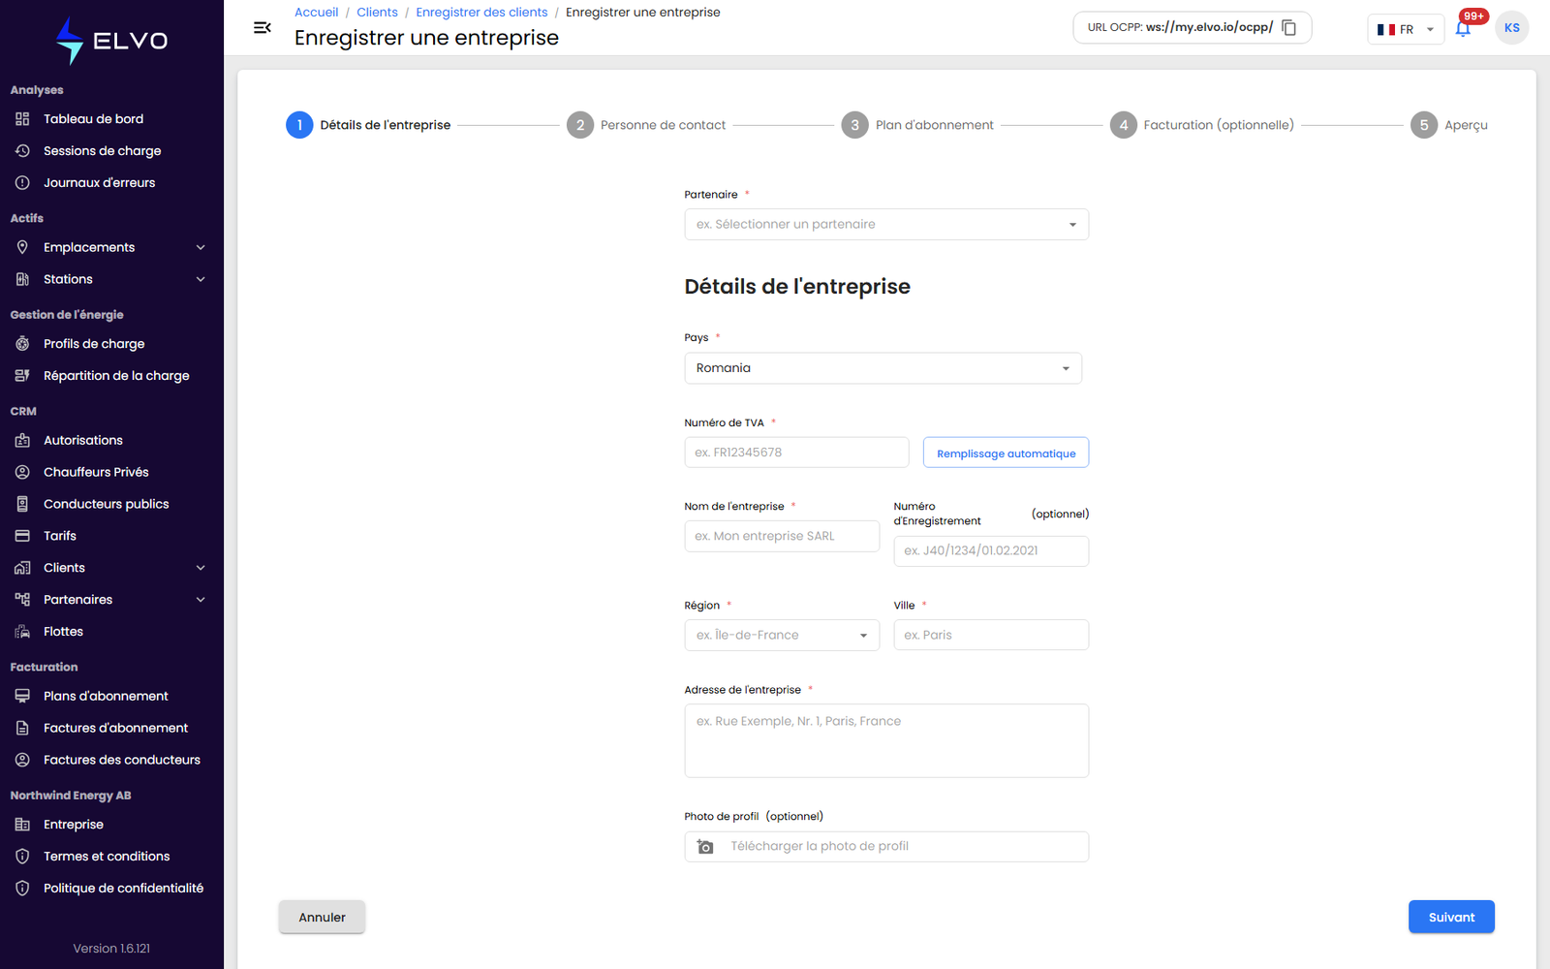This screenshot has height=969, width=1550.
Task: Click the Factures d'abonnement document icon
Action: pyautogui.click(x=22, y=728)
